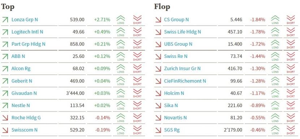Select LONG icon next to ABB N
Image resolution: width=300 pixels, height=139 pixels.
click(x=120, y=56)
